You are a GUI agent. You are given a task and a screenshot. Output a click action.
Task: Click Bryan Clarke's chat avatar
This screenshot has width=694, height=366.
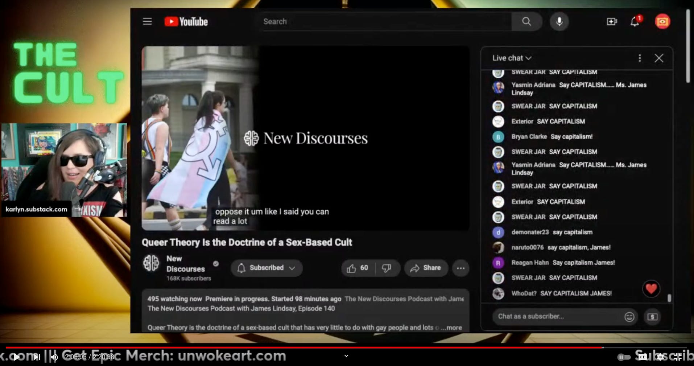tap(498, 137)
